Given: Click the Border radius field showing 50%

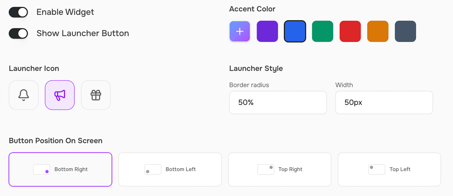Looking at the screenshot, I should pos(278,103).
